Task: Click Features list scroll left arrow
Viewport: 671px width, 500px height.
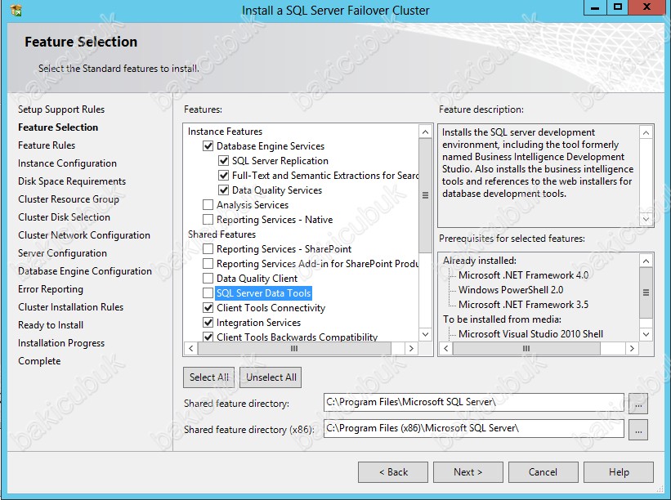Action: click(191, 349)
